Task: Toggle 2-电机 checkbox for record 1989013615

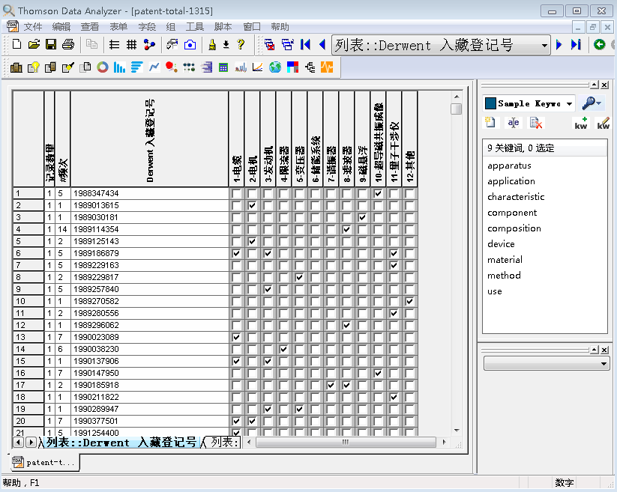Action: (x=253, y=205)
